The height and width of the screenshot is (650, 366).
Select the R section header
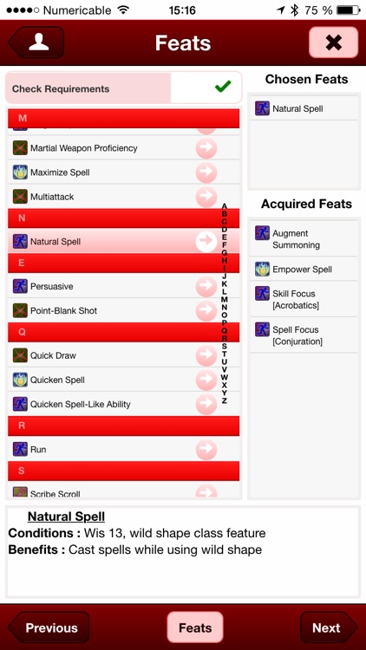coord(124,426)
